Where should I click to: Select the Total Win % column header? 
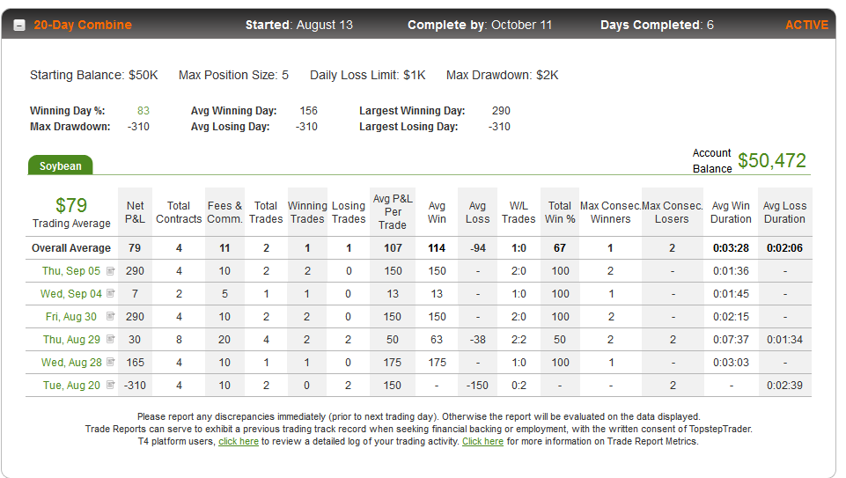point(560,212)
